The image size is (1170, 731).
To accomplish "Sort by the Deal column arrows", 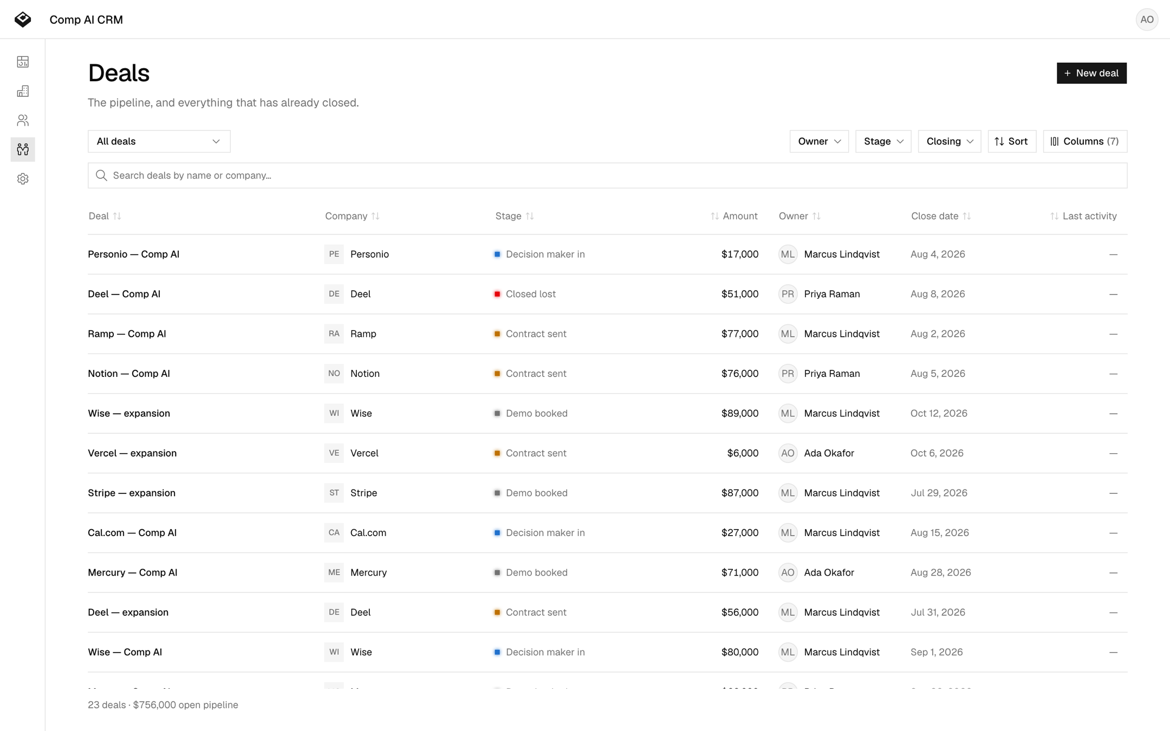I will (x=117, y=216).
